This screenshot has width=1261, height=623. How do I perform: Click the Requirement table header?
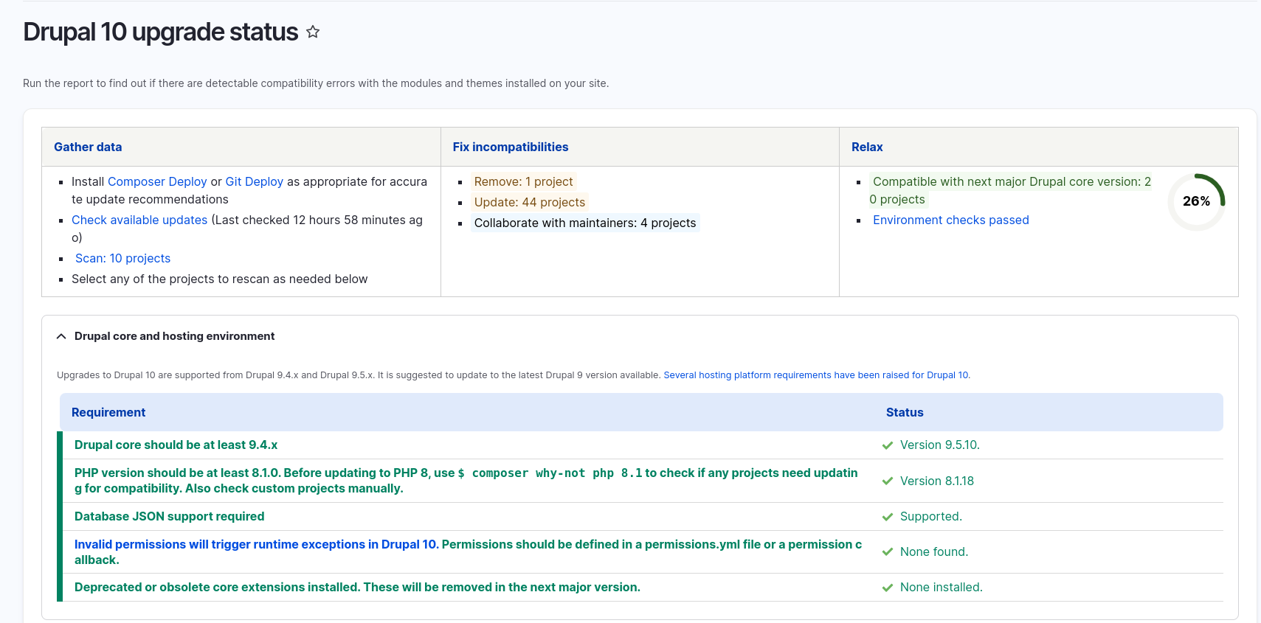(x=108, y=412)
